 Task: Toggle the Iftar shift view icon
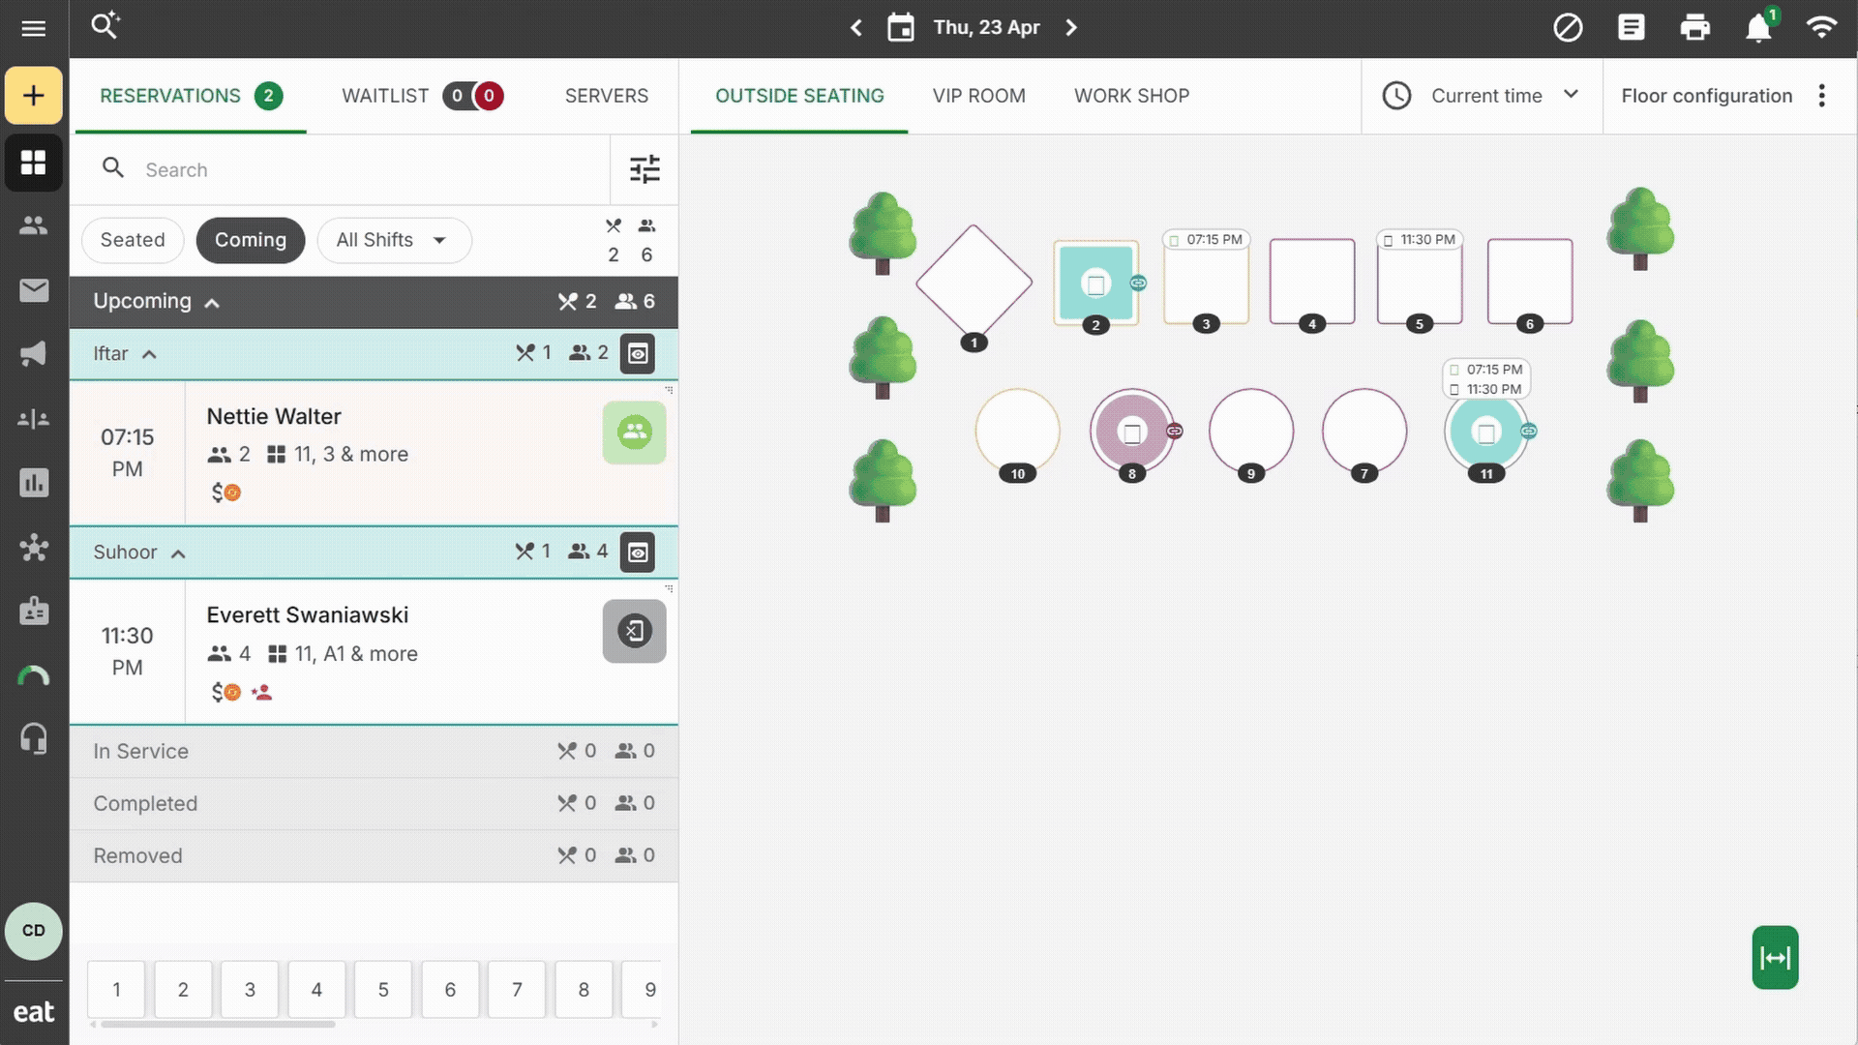tap(638, 354)
